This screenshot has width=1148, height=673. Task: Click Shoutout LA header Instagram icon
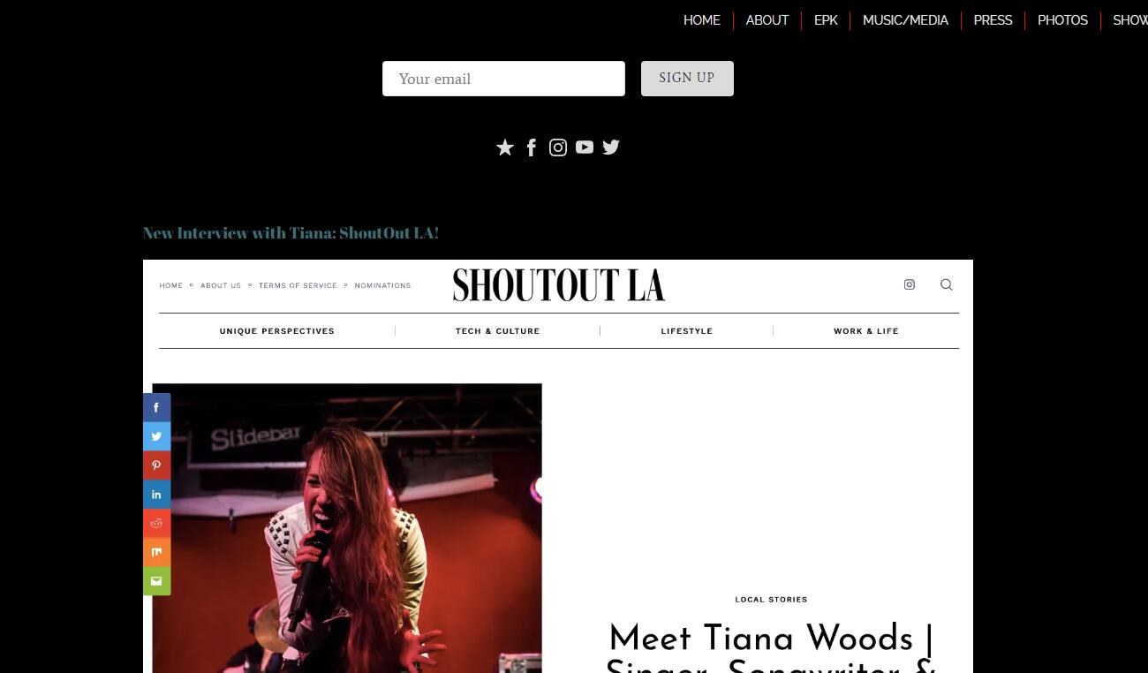point(910,284)
